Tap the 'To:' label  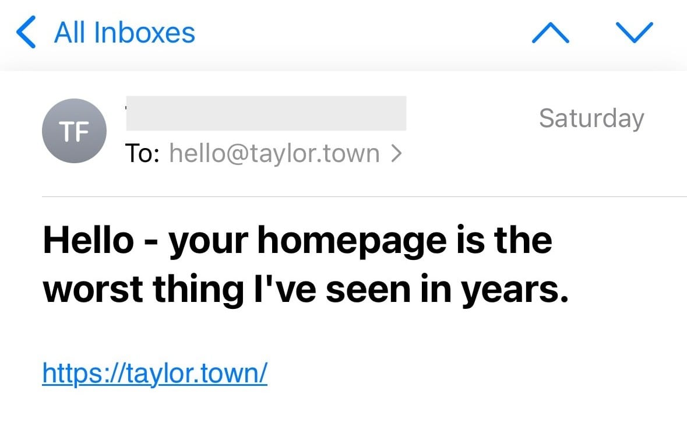(x=143, y=153)
